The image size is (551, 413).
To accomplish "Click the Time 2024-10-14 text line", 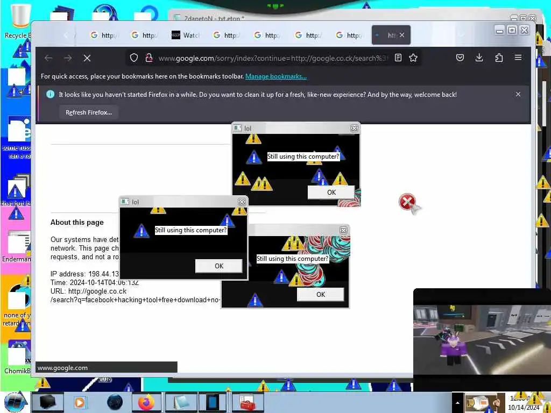I will 95,282.
